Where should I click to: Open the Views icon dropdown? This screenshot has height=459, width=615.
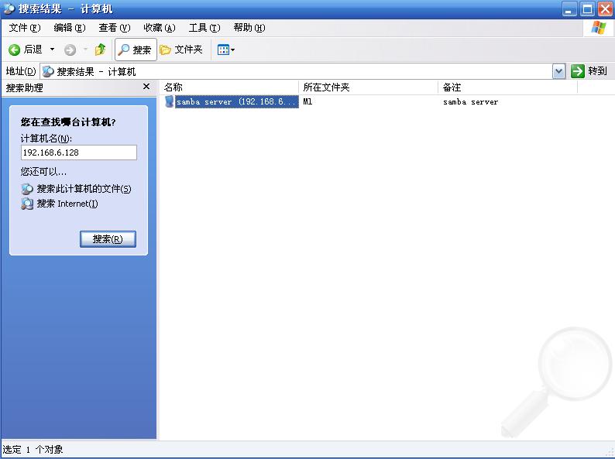225,50
